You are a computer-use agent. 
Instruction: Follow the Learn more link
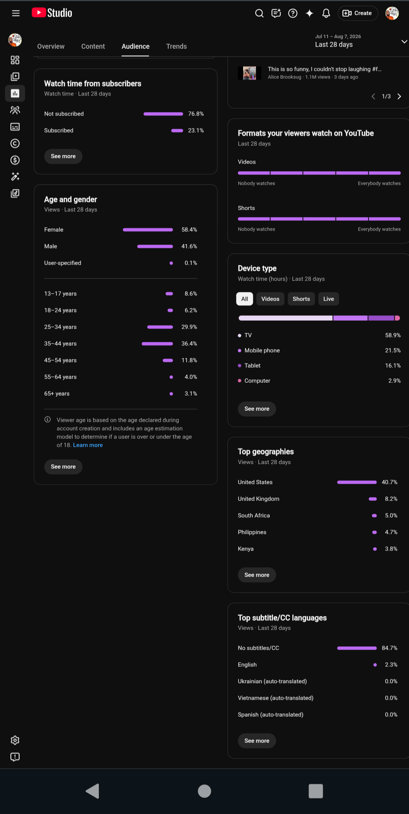click(88, 445)
